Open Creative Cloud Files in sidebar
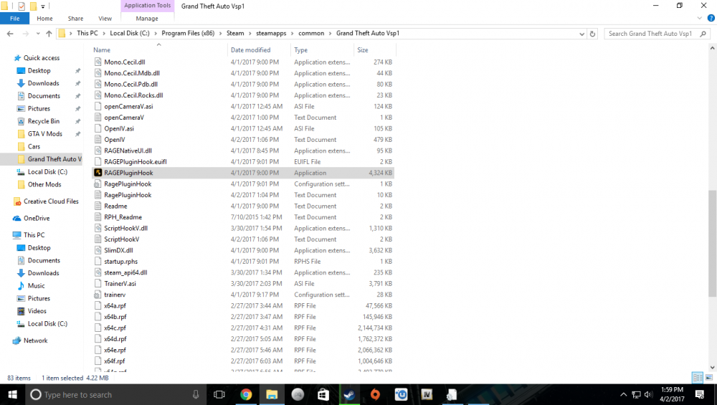The image size is (717, 405). (51, 201)
